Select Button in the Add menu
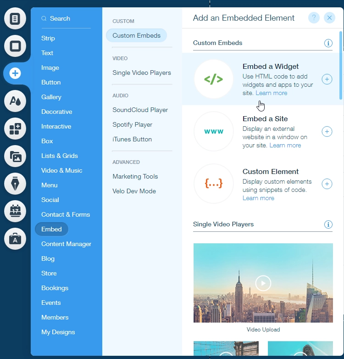 point(51,83)
